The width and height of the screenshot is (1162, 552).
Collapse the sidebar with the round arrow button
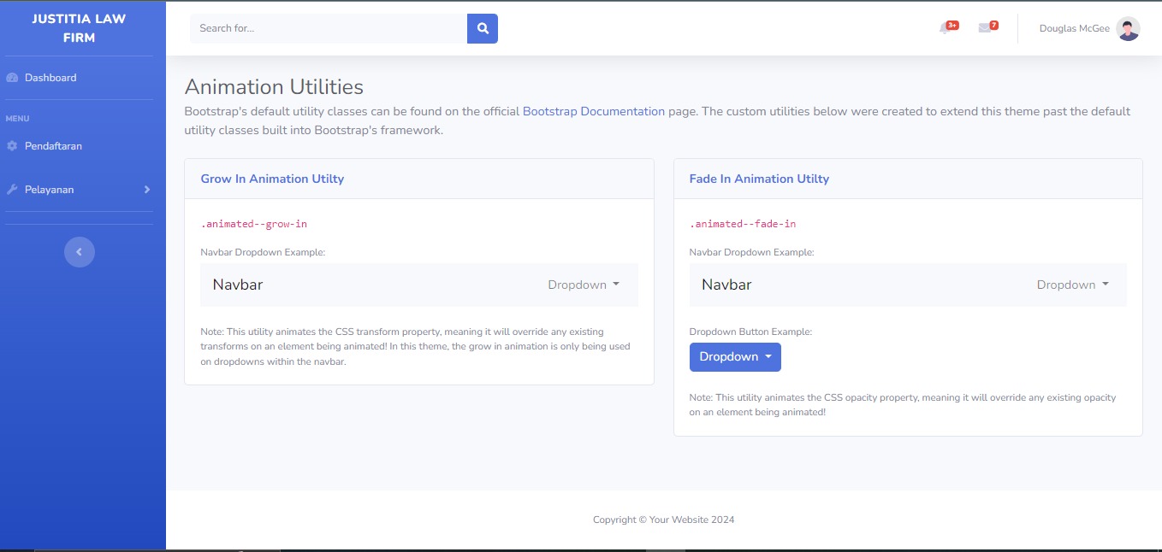pos(80,251)
